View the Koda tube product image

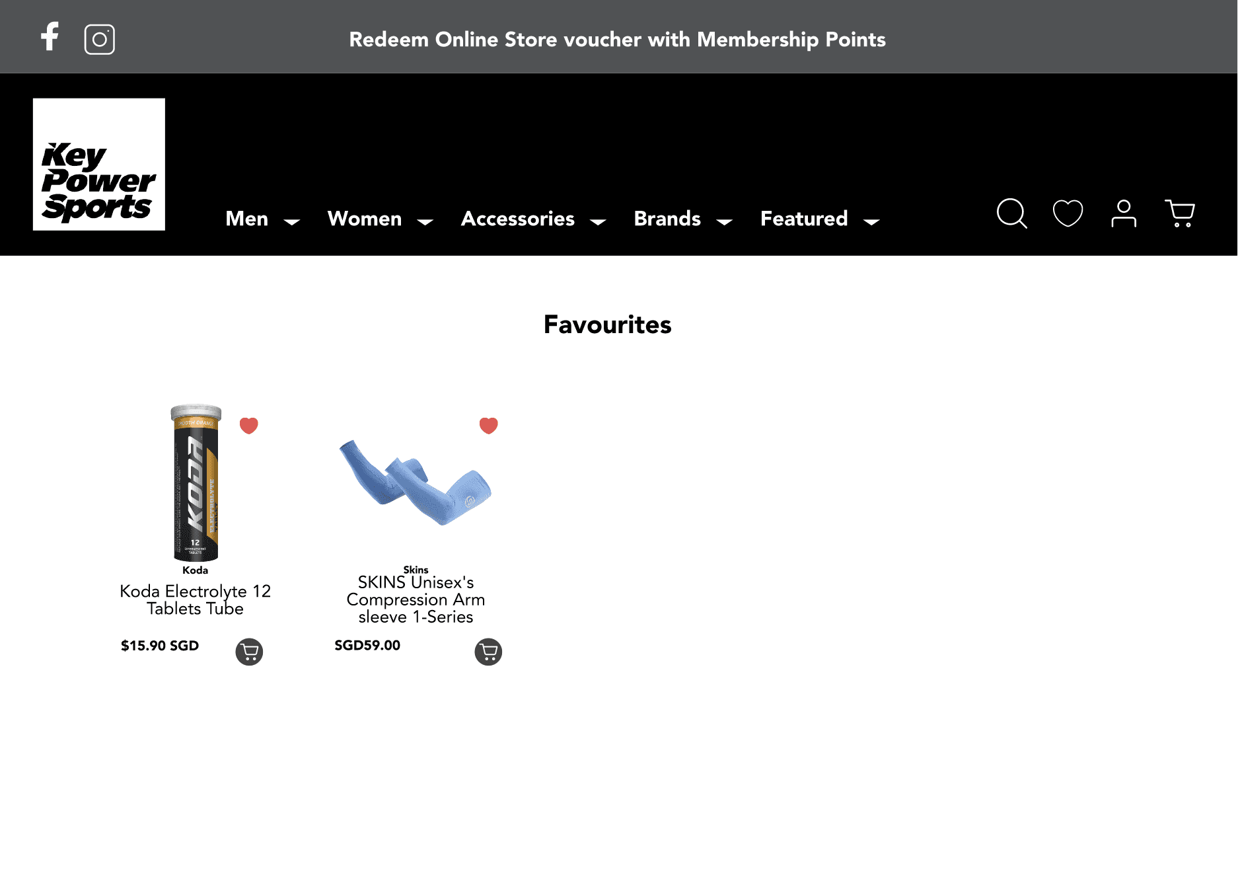(x=196, y=483)
